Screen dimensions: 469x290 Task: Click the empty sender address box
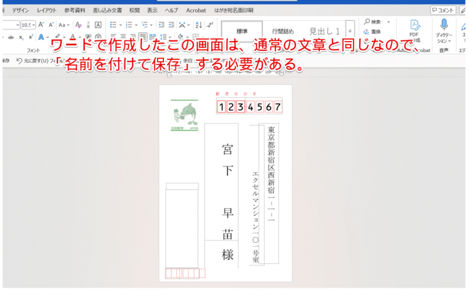pyautogui.click(x=182, y=229)
